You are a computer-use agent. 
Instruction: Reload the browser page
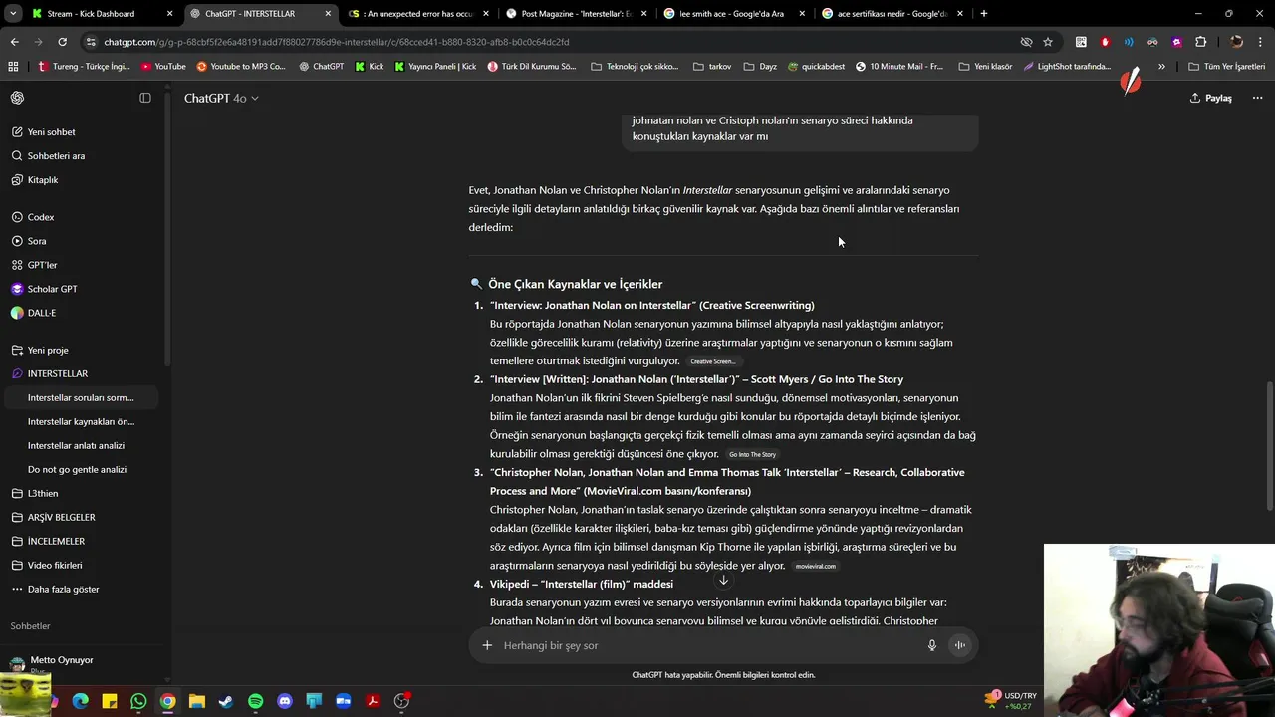[62, 42]
